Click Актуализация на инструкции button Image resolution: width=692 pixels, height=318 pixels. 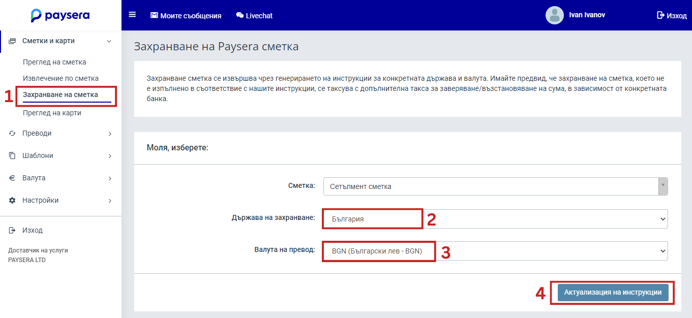[x=613, y=293]
